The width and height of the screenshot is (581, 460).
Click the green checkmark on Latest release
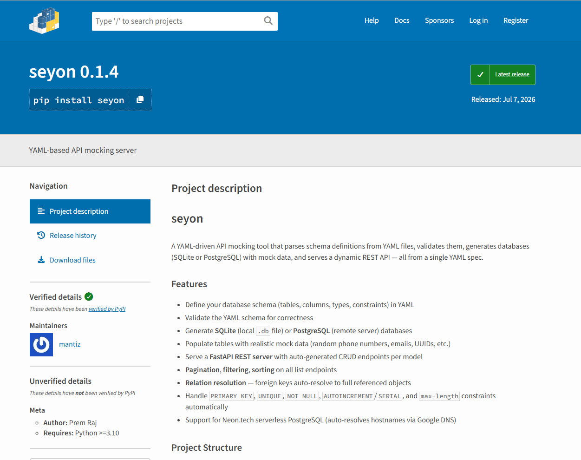click(x=480, y=75)
